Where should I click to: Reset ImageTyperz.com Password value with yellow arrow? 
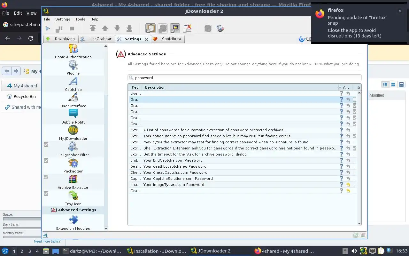pyautogui.click(x=348, y=185)
